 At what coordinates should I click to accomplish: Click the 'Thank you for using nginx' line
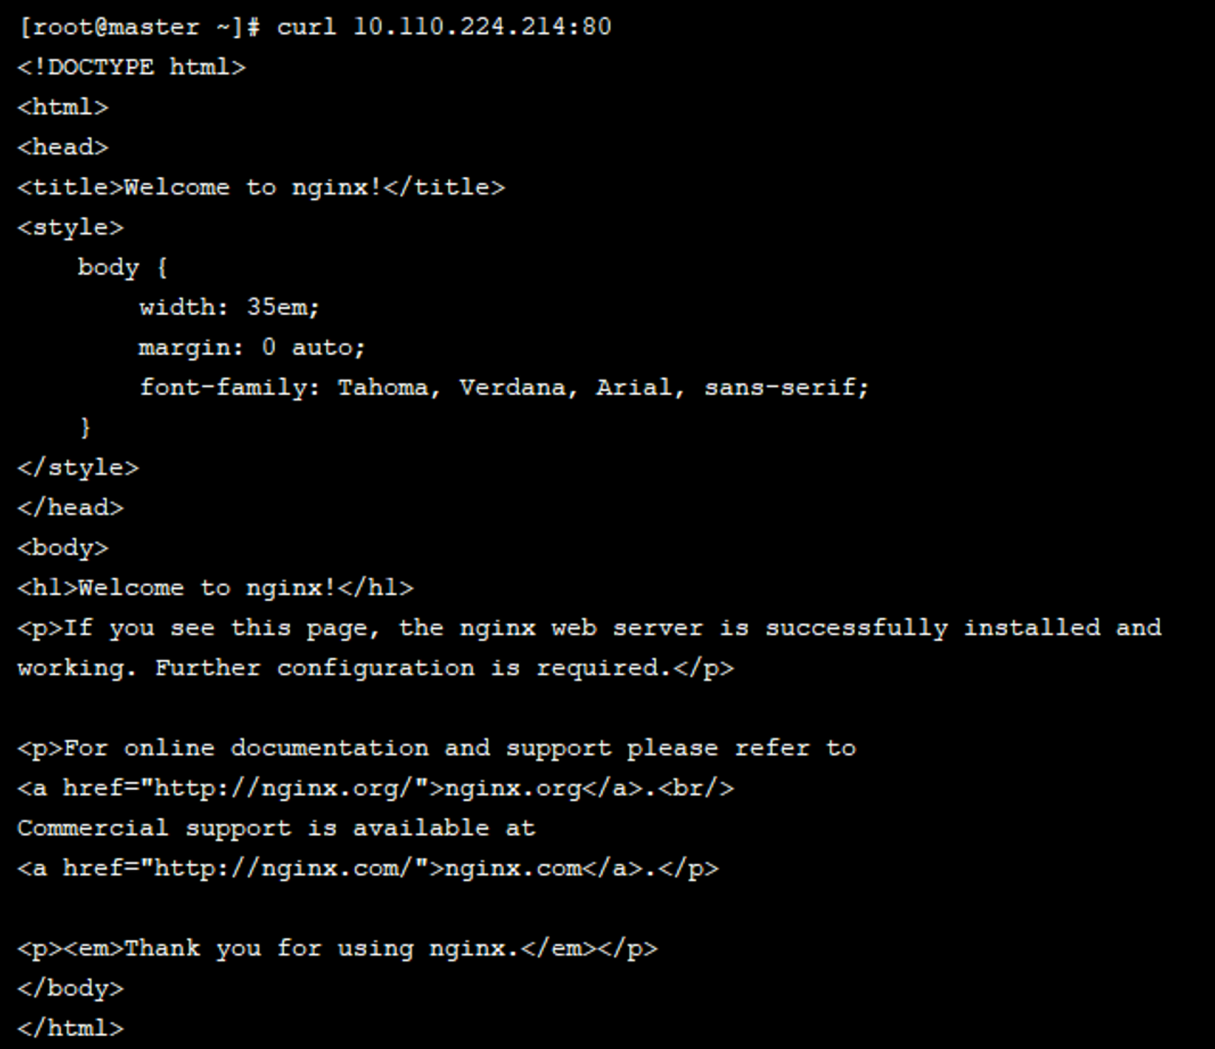pos(337,949)
